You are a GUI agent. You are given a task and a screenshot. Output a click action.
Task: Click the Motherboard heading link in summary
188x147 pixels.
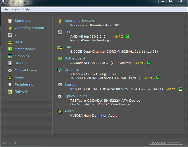coord(75,58)
